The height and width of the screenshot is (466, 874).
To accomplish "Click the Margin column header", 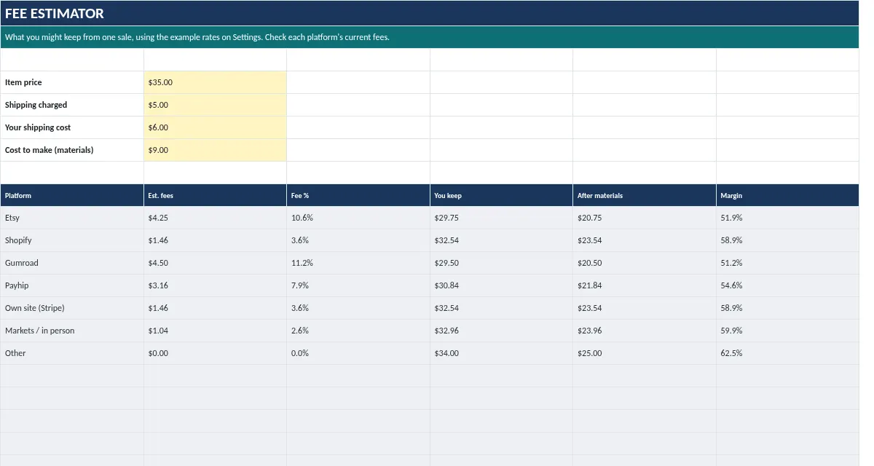I will click(787, 195).
